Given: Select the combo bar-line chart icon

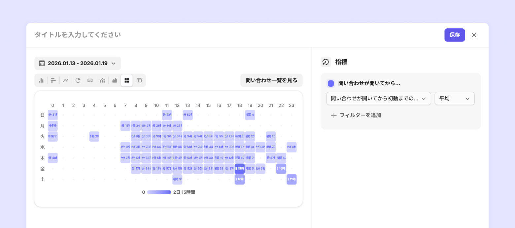Looking at the screenshot, I should 102,80.
